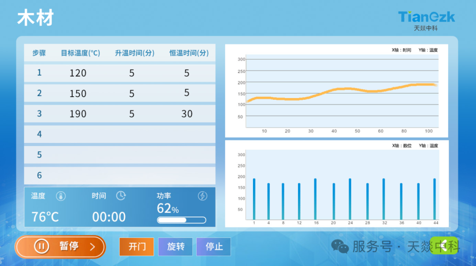Select step 3 hold time 30

click(187, 114)
